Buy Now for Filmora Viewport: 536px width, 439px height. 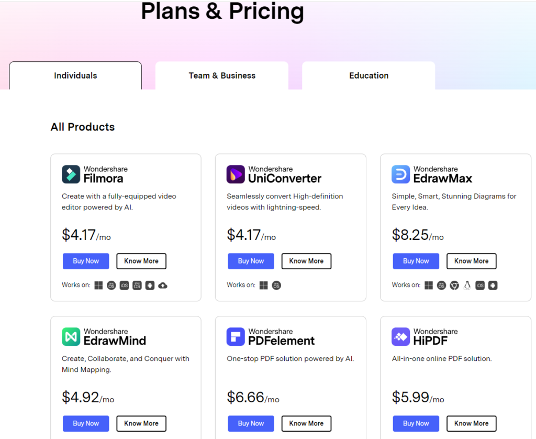click(x=86, y=261)
